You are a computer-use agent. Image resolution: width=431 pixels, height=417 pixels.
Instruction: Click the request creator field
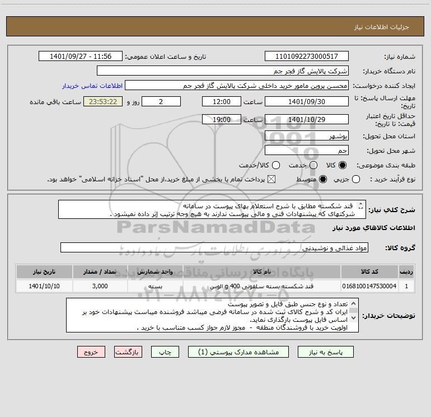tap(237, 86)
